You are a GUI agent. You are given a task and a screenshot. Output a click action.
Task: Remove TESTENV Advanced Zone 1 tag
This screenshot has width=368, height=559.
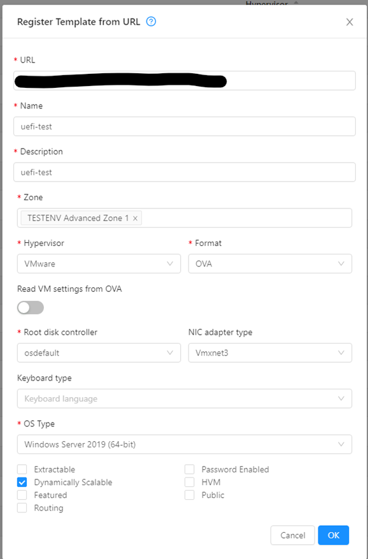click(136, 218)
